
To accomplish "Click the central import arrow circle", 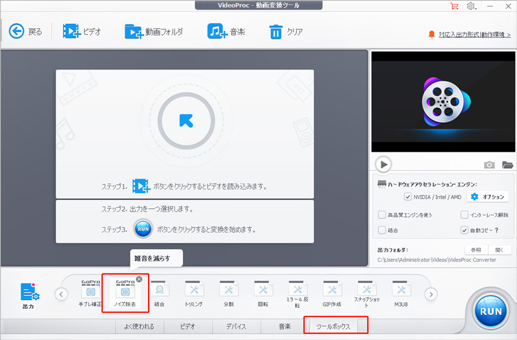I will pyautogui.click(x=186, y=121).
